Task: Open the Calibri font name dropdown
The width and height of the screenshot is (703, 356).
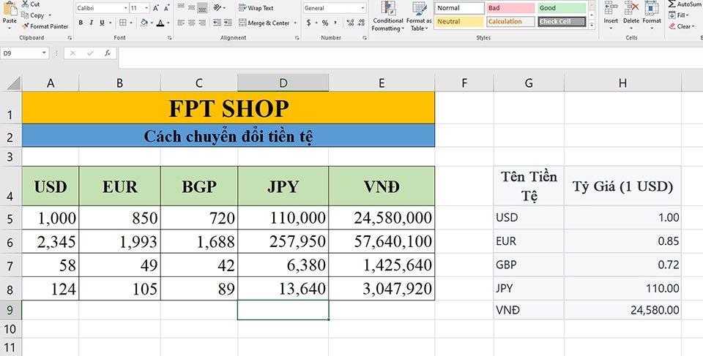Action: [x=125, y=8]
